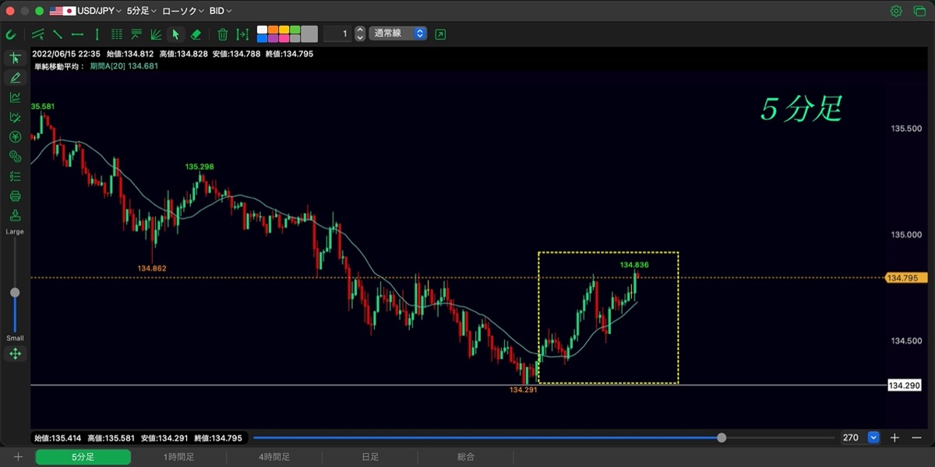This screenshot has height=467, width=935.
Task: Open the settings gear icon
Action: click(x=897, y=11)
